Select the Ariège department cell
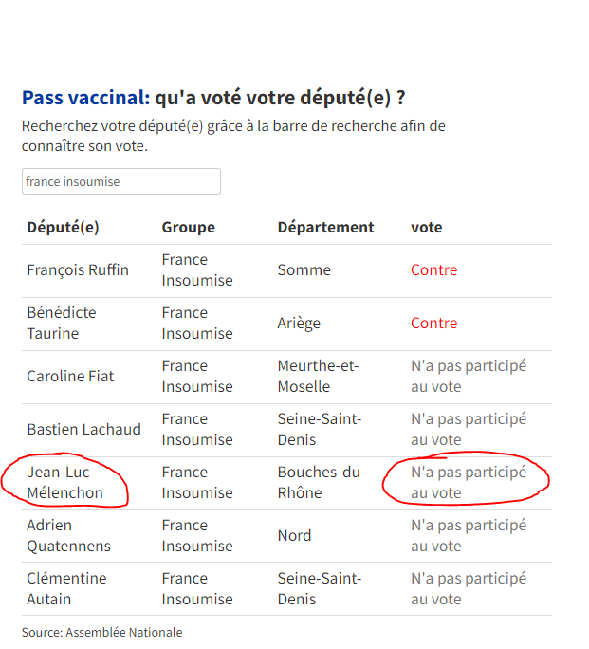This screenshot has width=589, height=649. 299,324
